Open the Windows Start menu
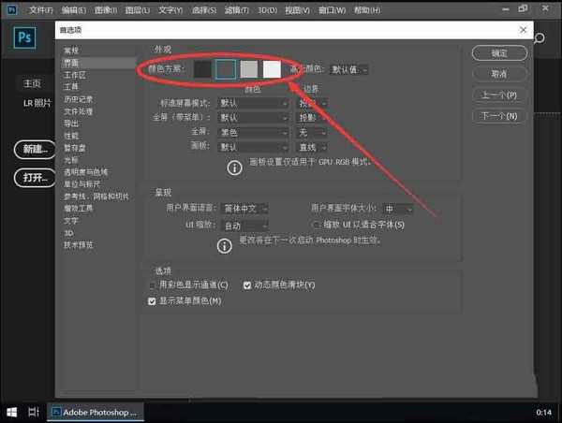 [12, 412]
